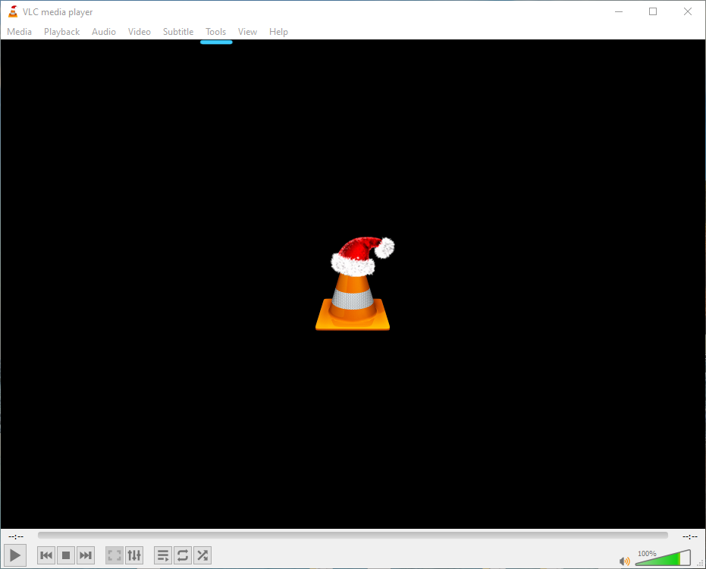Mute audio via the speaker icon
Image resolution: width=706 pixels, height=569 pixels.
[x=625, y=561]
